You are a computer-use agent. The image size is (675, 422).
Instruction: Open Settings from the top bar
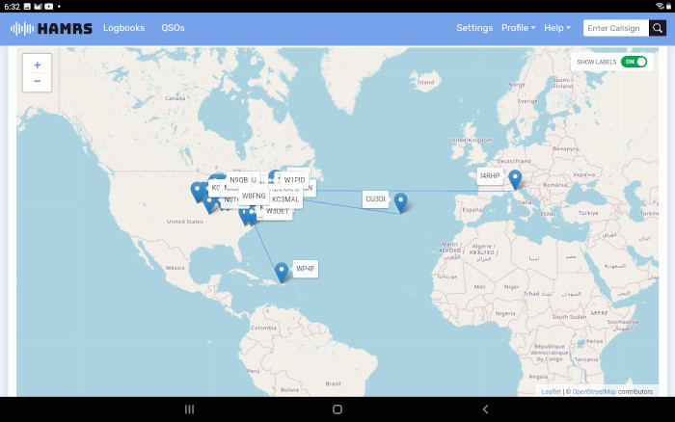pyautogui.click(x=474, y=28)
